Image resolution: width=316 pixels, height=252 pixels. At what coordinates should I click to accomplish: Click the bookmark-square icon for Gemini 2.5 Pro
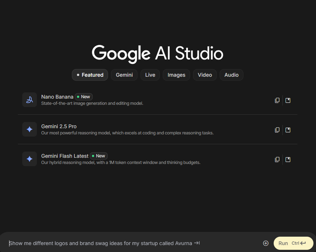coord(288,130)
